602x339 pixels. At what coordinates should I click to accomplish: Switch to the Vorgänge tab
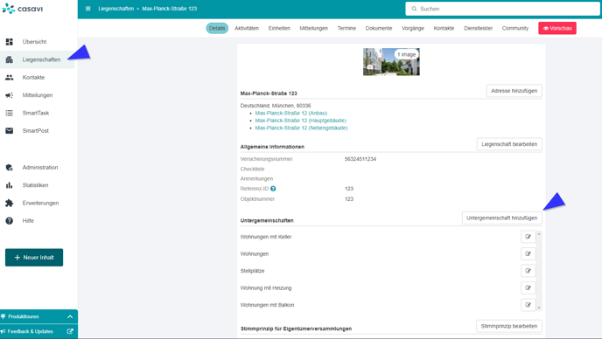point(413,28)
